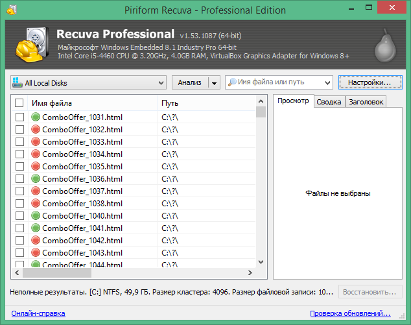Click the vertical scrollbar thumb

[x=261, y=112]
